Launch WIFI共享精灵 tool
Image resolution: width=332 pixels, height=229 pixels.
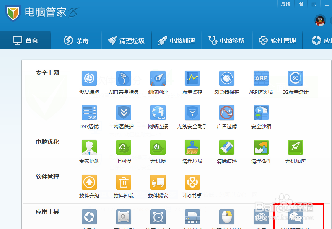coord(124,82)
